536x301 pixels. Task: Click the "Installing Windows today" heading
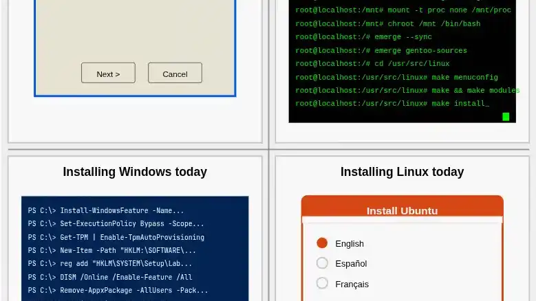click(135, 172)
